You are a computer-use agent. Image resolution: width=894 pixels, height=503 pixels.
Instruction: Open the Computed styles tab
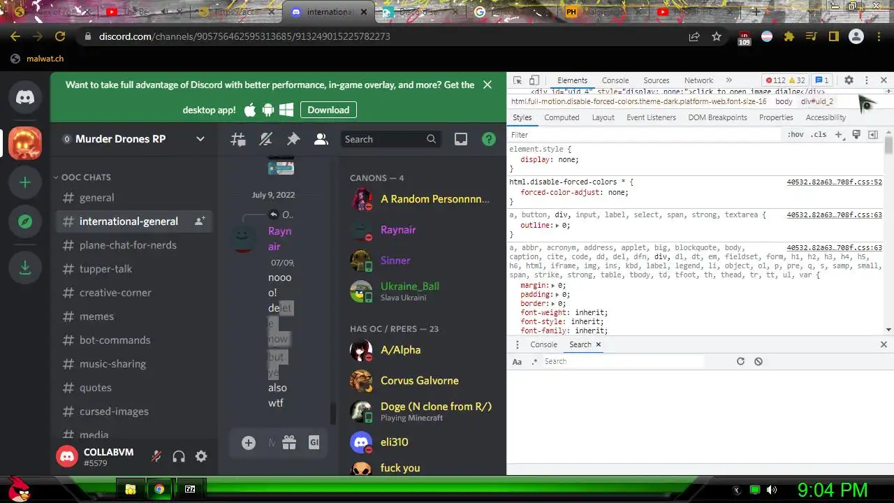click(562, 117)
